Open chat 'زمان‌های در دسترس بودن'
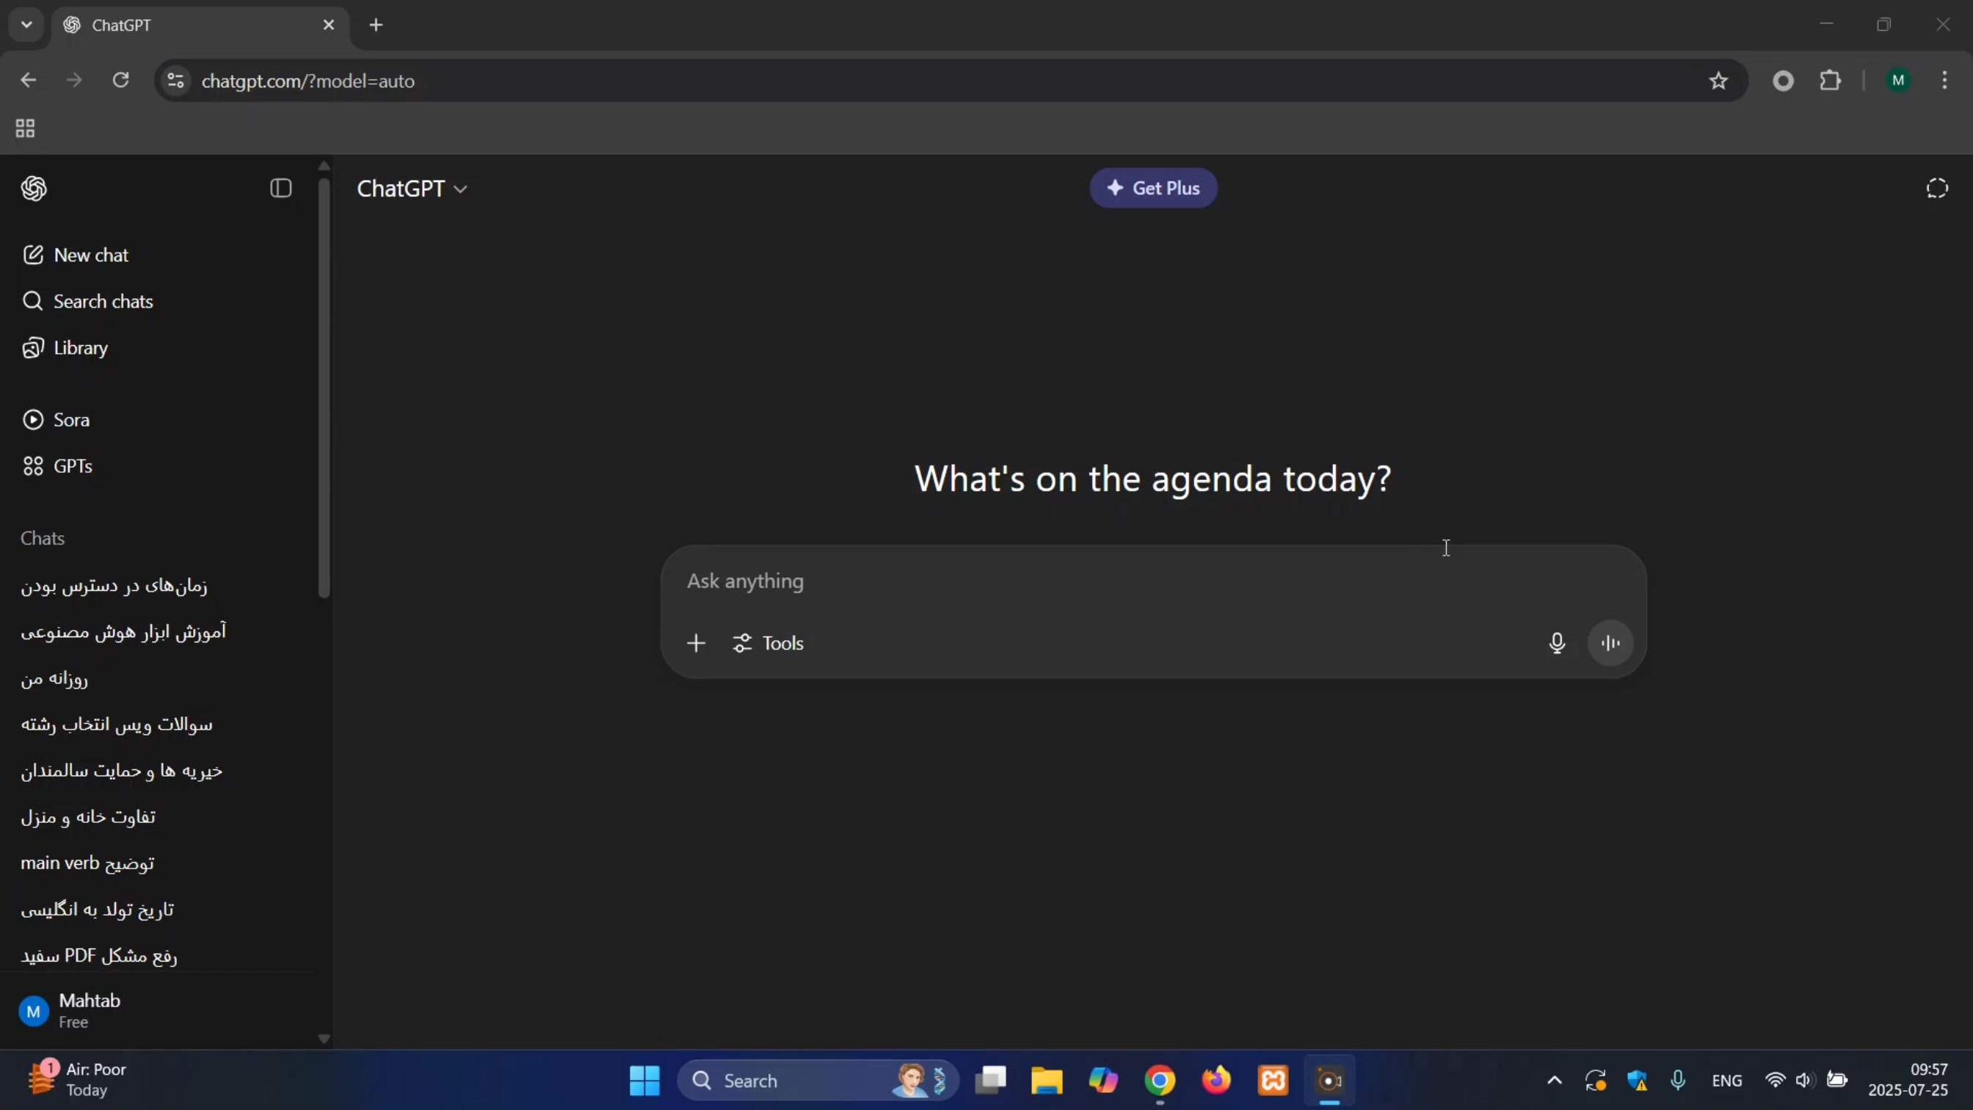 pyautogui.click(x=114, y=586)
